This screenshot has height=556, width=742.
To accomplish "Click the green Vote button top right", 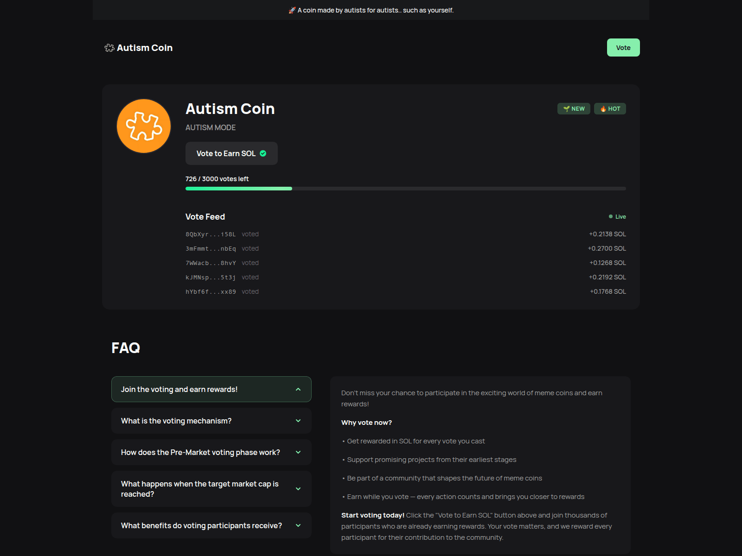I will (623, 47).
